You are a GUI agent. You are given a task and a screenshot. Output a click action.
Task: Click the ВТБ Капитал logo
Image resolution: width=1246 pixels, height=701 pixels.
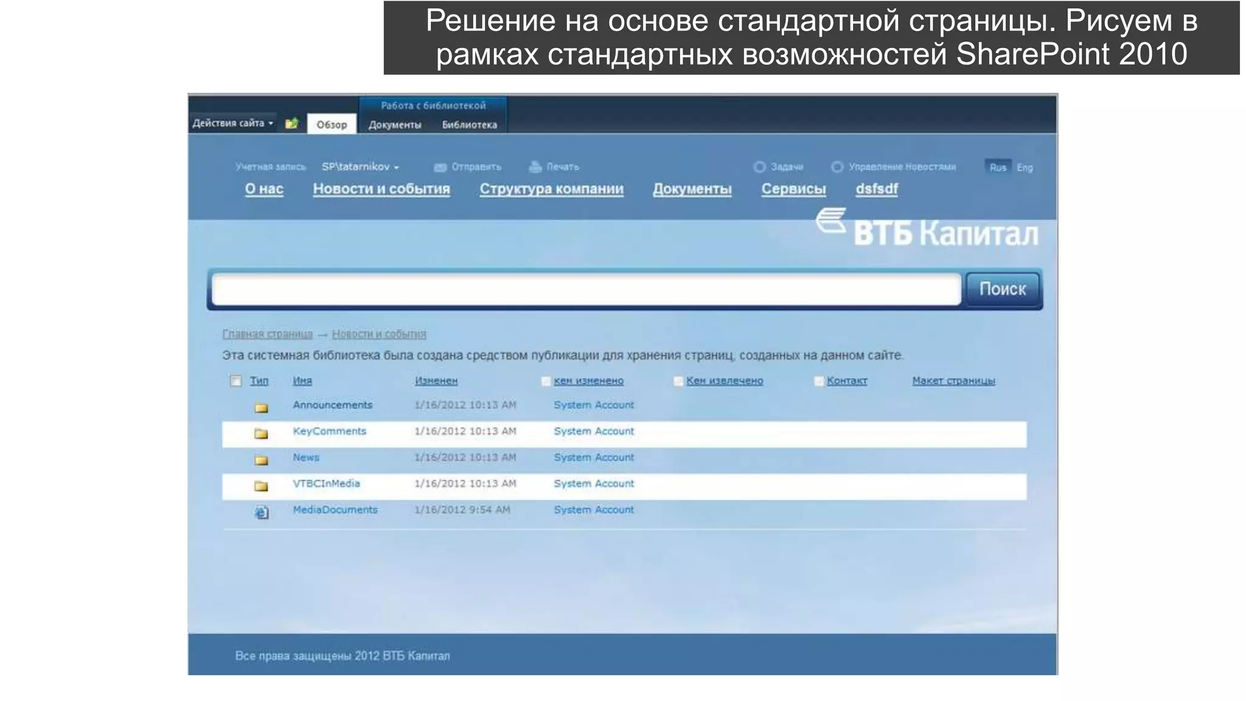(927, 228)
